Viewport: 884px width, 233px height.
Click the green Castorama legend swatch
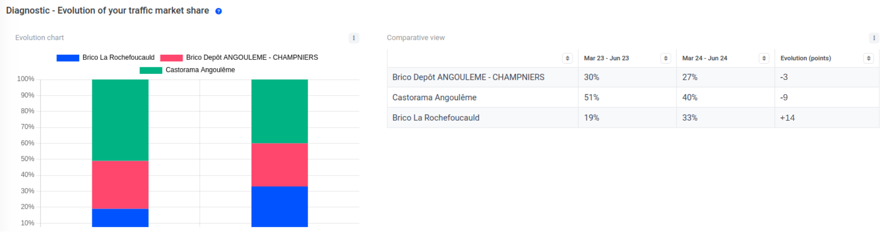click(151, 71)
